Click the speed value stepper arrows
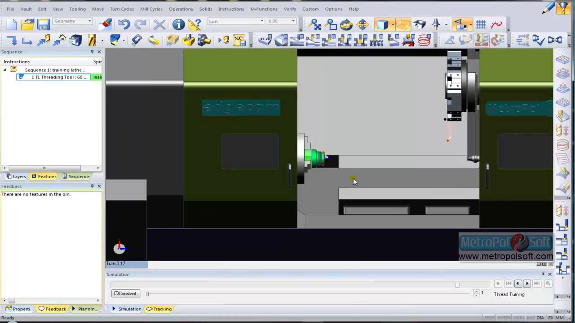575x323 pixels. (x=476, y=293)
